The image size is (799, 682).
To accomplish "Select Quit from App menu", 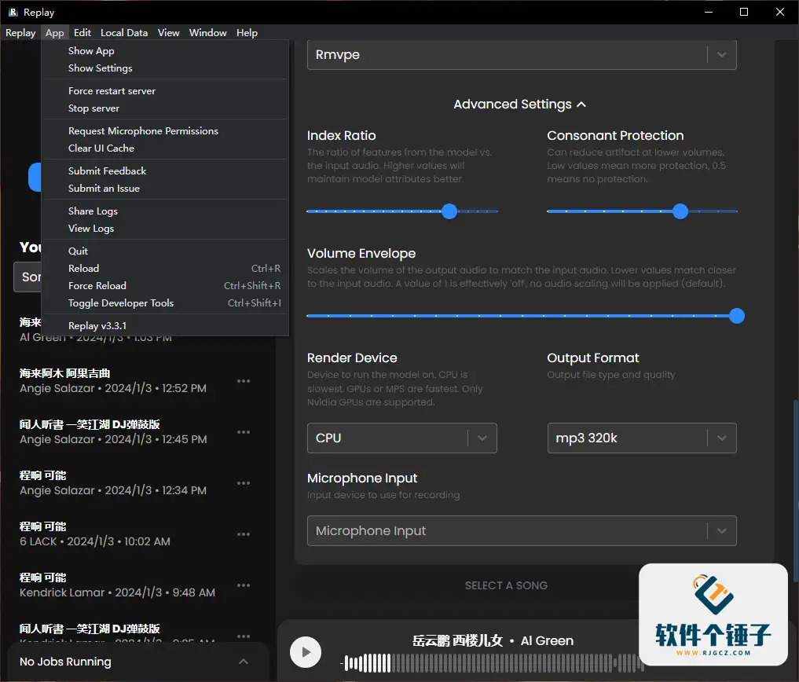I will [166, 251].
